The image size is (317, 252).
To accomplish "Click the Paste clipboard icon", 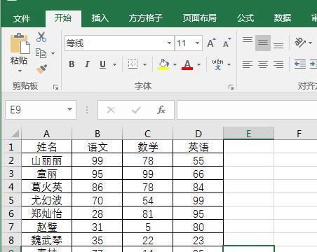I will click(20, 43).
